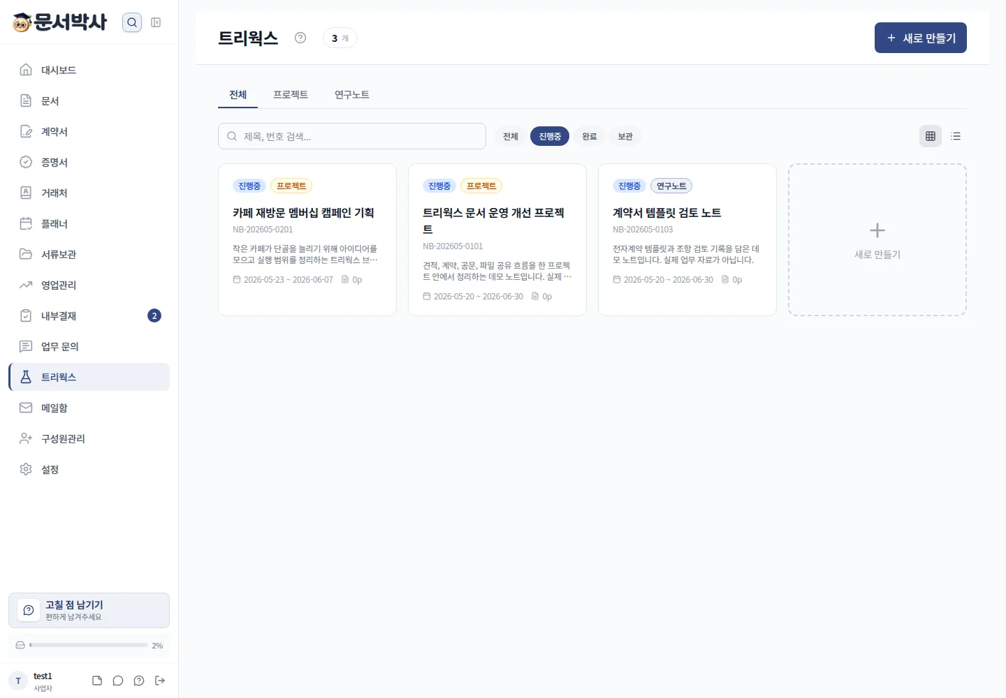The image size is (1006, 698).
Task: Click the 3 개 count badge
Action: tap(340, 38)
